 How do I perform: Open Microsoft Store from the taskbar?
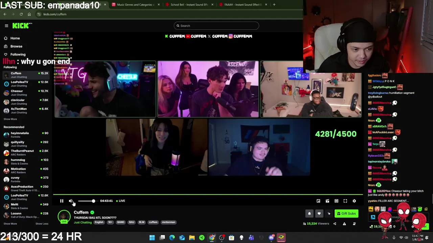tap(231, 238)
